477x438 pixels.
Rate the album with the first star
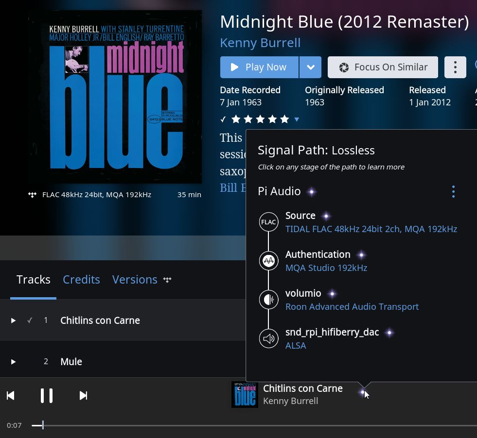click(236, 119)
